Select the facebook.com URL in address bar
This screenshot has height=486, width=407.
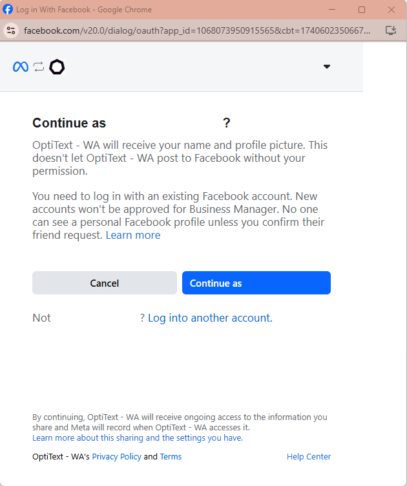(197, 30)
